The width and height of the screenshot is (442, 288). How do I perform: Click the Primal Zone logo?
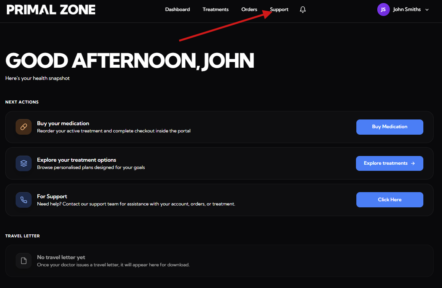click(51, 10)
